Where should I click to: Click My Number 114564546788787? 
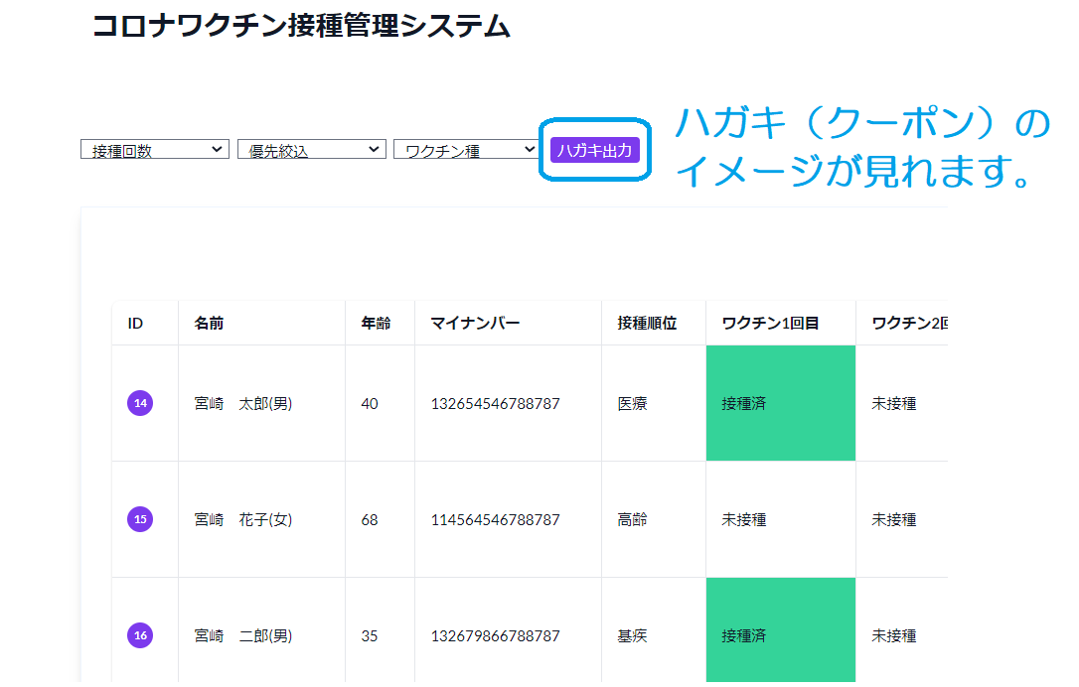(496, 520)
